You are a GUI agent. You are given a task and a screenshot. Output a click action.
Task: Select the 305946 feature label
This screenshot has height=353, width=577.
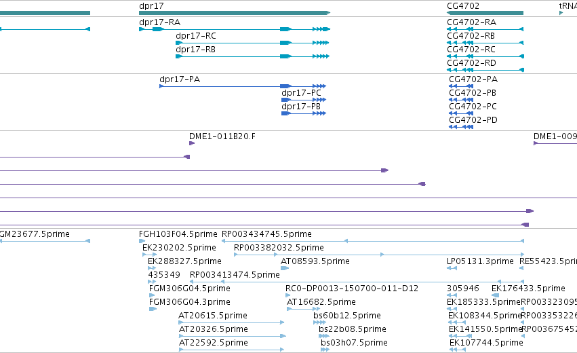pos(463,289)
